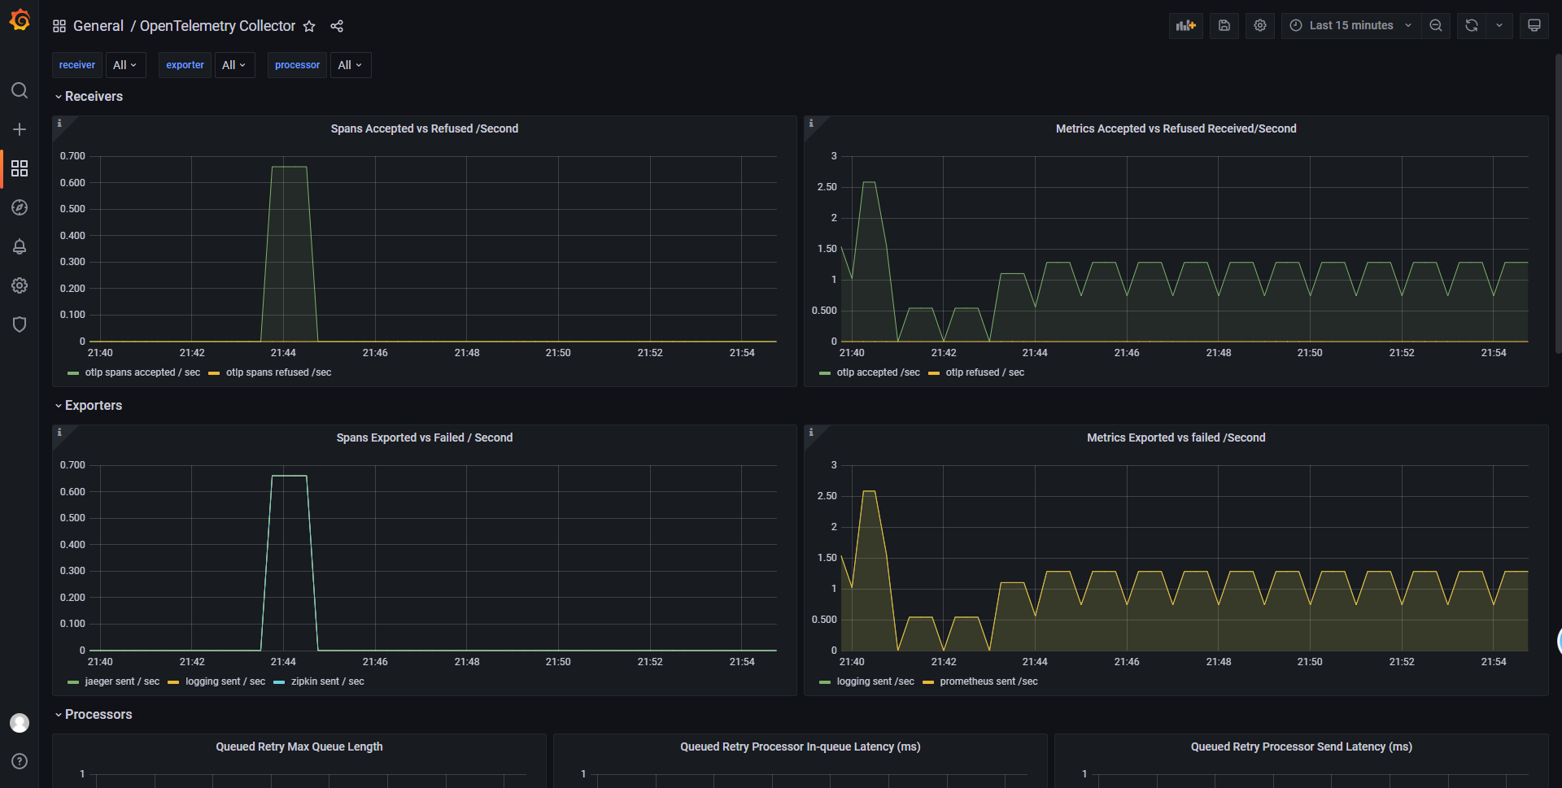Open the Spans Accepted vs Refused panel title menu
The width and height of the screenshot is (1562, 788).
(424, 128)
